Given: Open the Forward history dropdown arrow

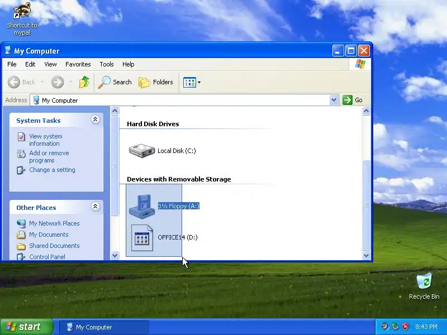Looking at the screenshot, I should 71,82.
